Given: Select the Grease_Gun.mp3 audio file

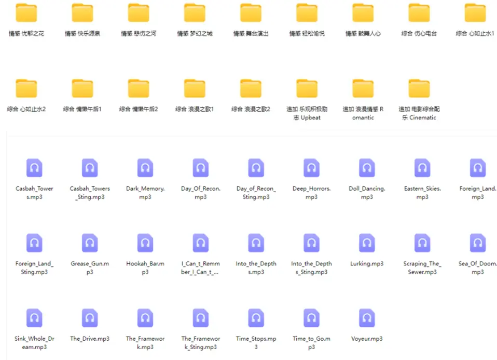Looking at the screenshot, I should click(89, 242).
